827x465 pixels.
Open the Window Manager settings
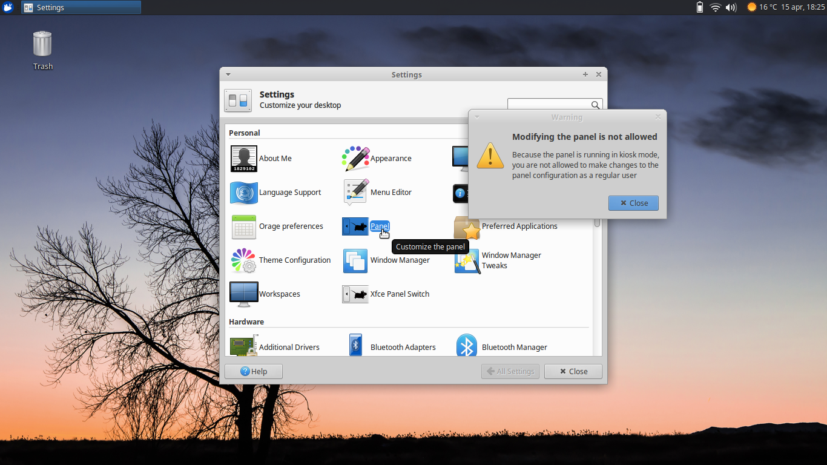(x=400, y=260)
